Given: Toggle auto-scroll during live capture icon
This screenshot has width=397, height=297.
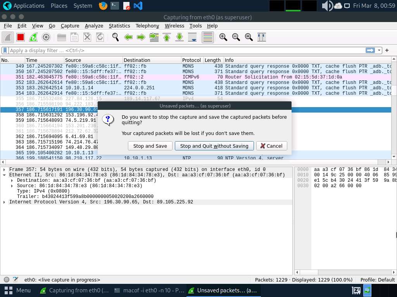Looking at the screenshot, I should [x=192, y=38].
